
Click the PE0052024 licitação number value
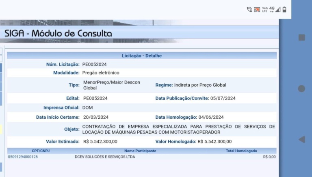[x=95, y=64]
